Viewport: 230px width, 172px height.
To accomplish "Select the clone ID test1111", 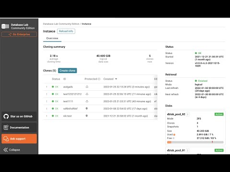I will click(x=68, y=101).
